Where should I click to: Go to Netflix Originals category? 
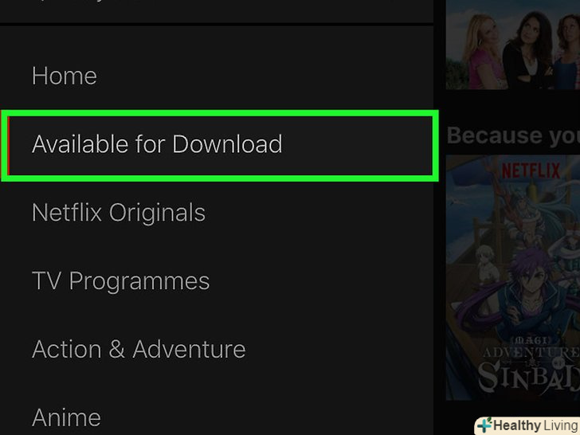click(x=119, y=213)
